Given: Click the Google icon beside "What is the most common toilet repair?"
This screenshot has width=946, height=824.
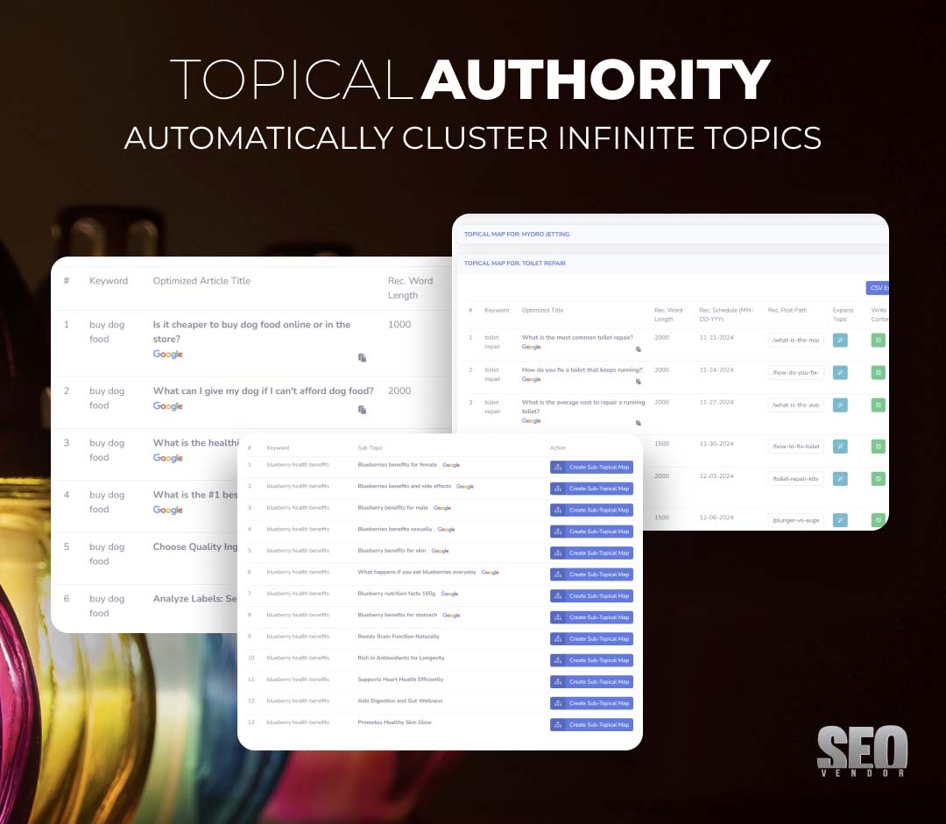Looking at the screenshot, I should click(531, 347).
